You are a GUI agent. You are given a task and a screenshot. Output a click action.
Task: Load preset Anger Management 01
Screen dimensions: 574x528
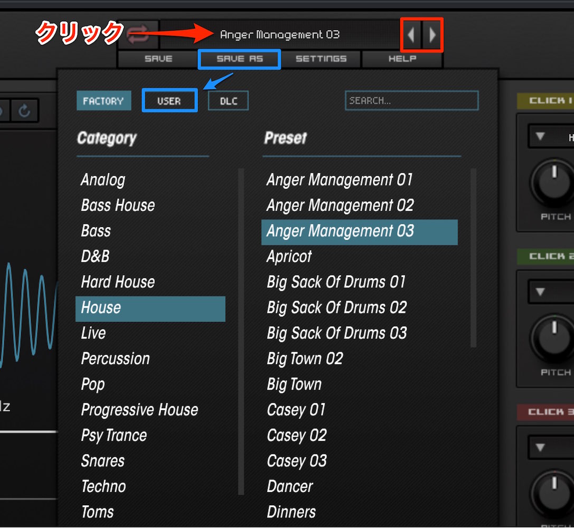tap(360, 180)
